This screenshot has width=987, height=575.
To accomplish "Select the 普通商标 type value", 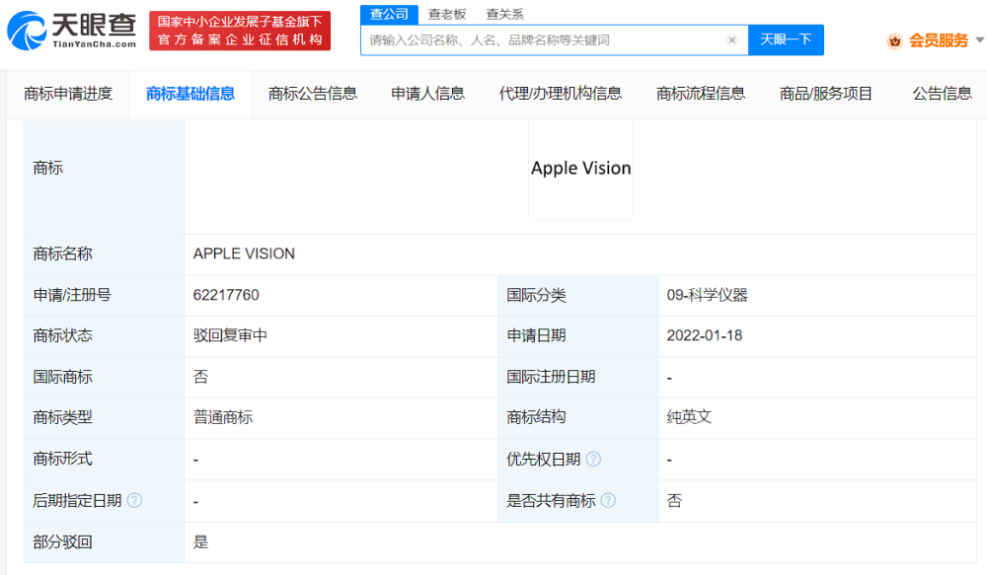I will click(223, 418).
